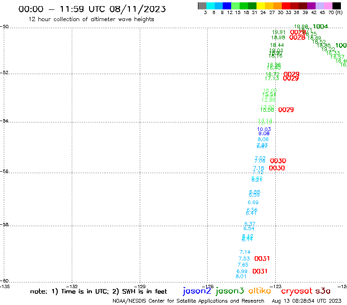Click the wave height value 17.13
The width and height of the screenshot is (347, 305).
tap(272, 78)
